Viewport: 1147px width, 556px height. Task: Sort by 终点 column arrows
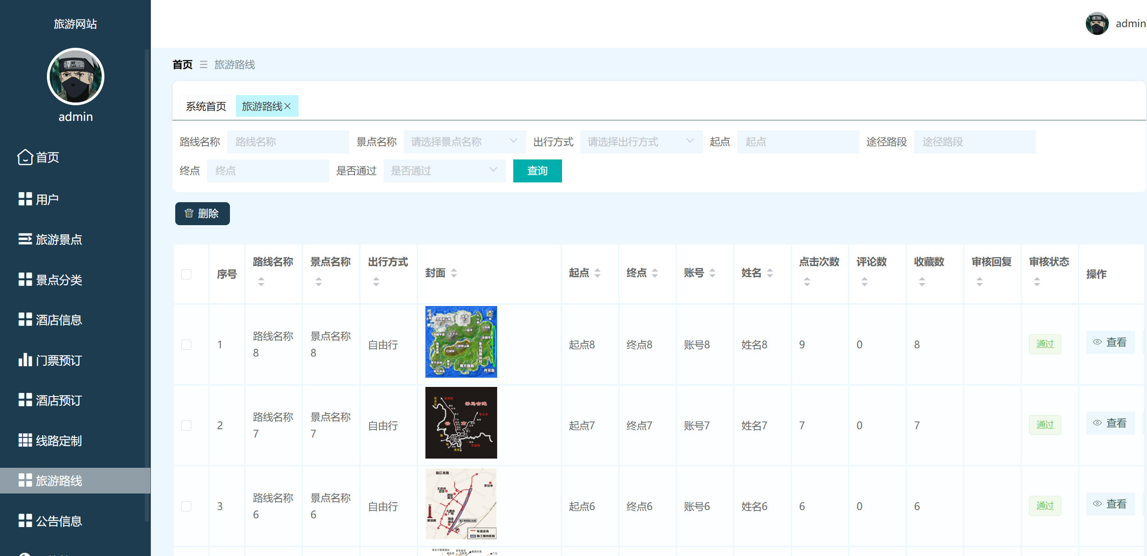pos(655,273)
